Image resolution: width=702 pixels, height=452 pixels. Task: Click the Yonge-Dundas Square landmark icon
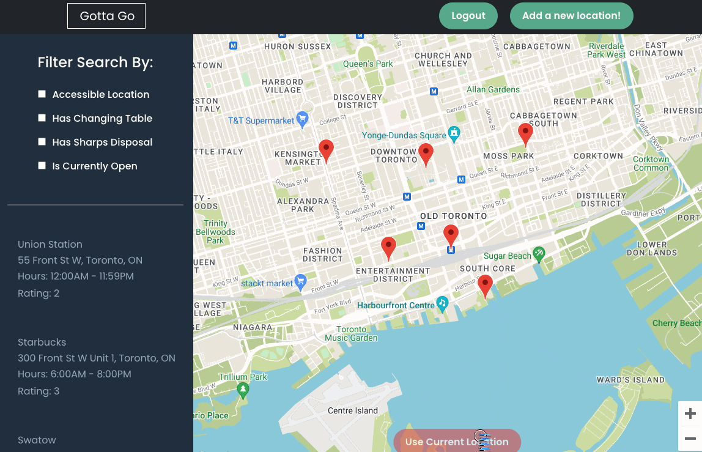point(454,134)
